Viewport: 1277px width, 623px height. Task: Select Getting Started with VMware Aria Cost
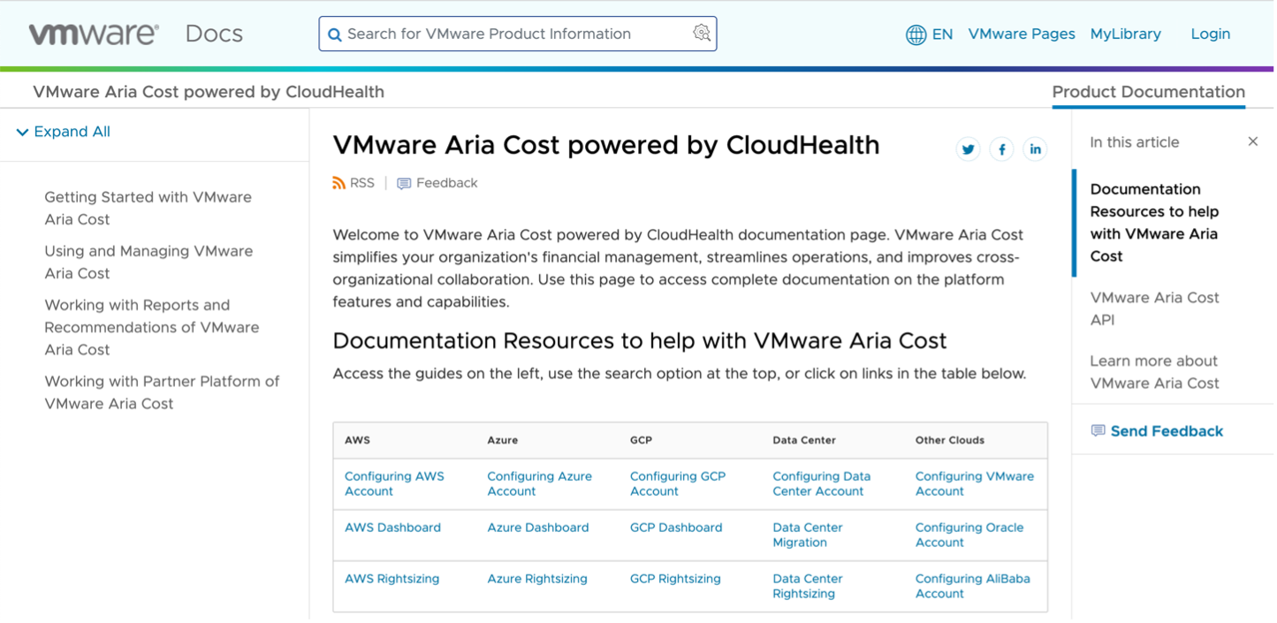pos(148,208)
